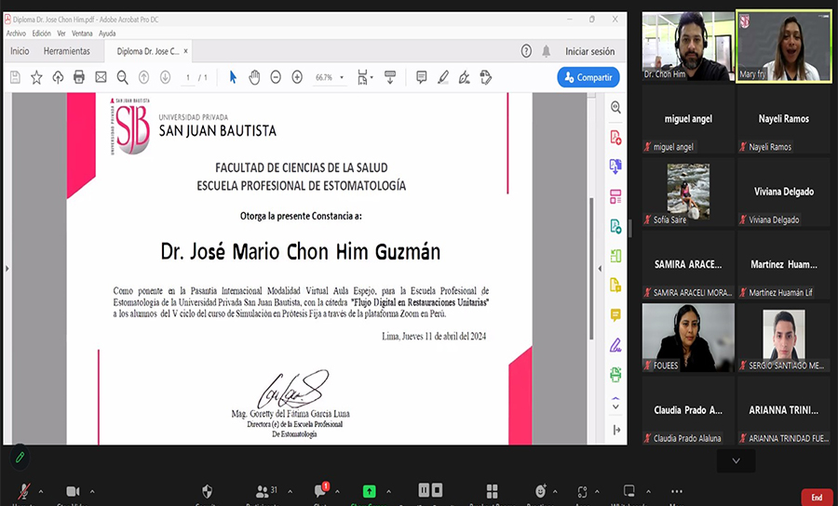Switch to the Herramientas tab
This screenshot has height=506, width=838.
67,51
